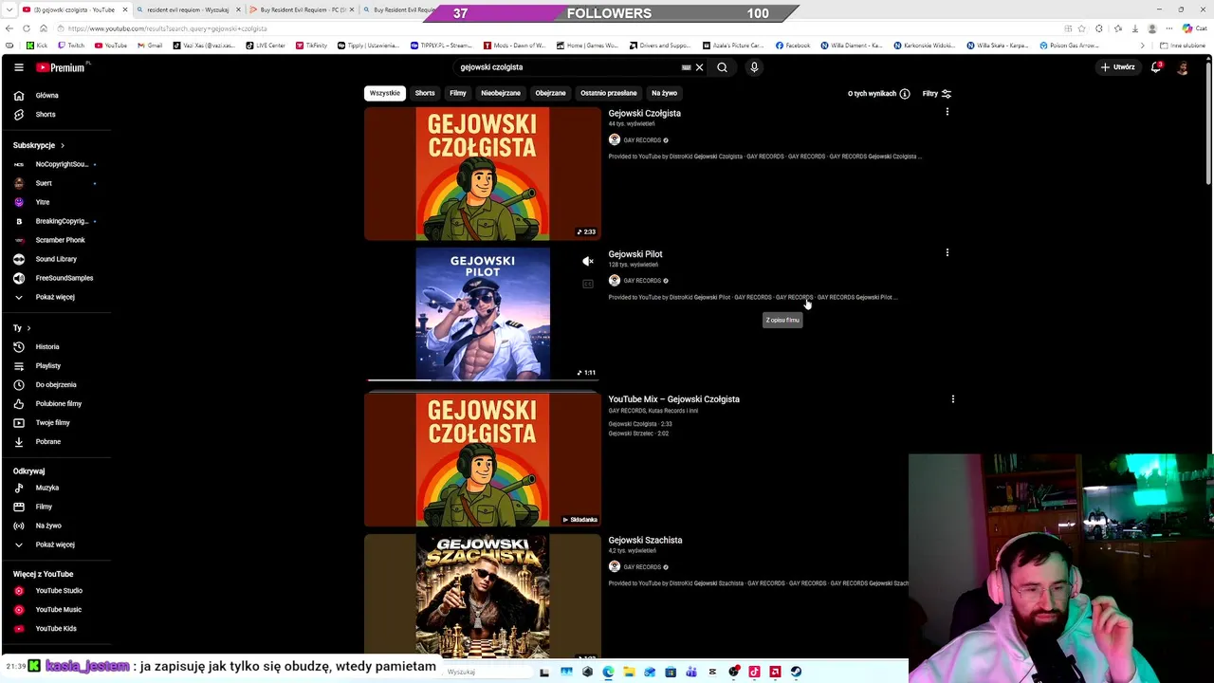Open YouTube Kids link
The height and width of the screenshot is (683, 1214).
pyautogui.click(x=55, y=629)
